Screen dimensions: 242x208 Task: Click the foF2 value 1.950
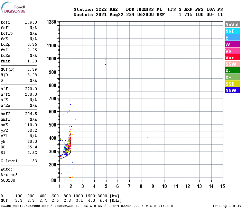31,22
